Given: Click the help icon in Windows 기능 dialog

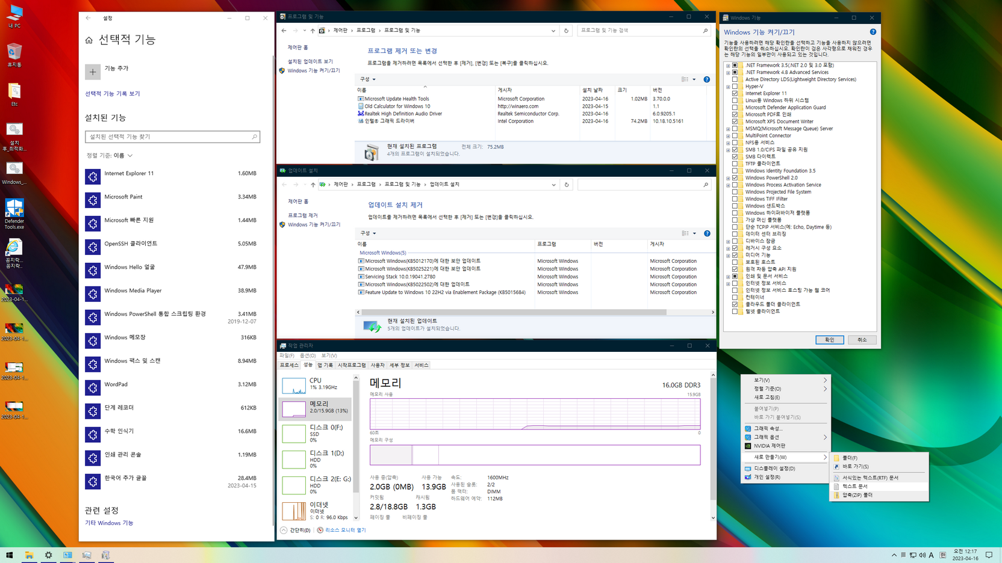Looking at the screenshot, I should coord(873,32).
